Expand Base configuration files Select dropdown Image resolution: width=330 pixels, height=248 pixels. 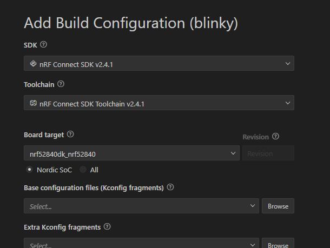pos(141,206)
